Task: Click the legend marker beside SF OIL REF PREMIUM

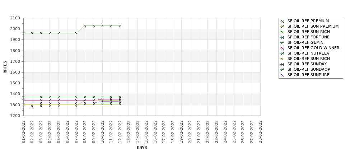Action: [x=283, y=21]
